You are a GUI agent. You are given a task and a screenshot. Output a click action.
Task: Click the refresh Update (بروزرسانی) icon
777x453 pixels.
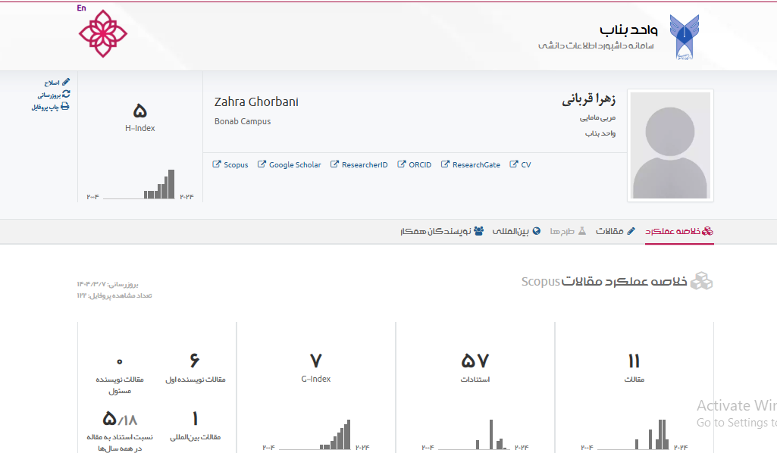click(66, 95)
